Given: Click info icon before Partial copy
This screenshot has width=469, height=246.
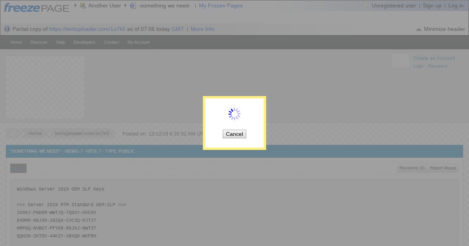Looking at the screenshot, I should click(x=7, y=29).
